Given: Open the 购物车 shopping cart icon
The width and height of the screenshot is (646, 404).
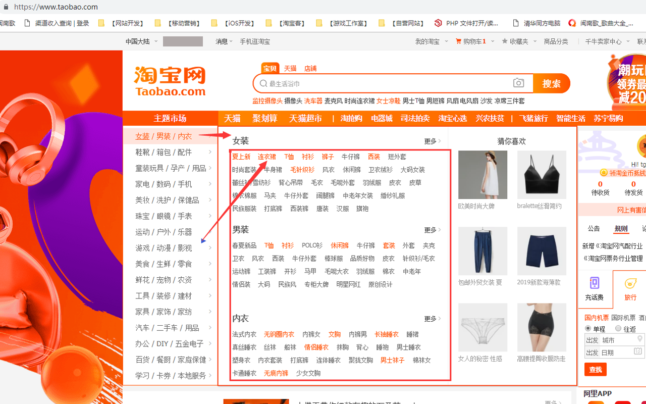Looking at the screenshot, I should 458,41.
